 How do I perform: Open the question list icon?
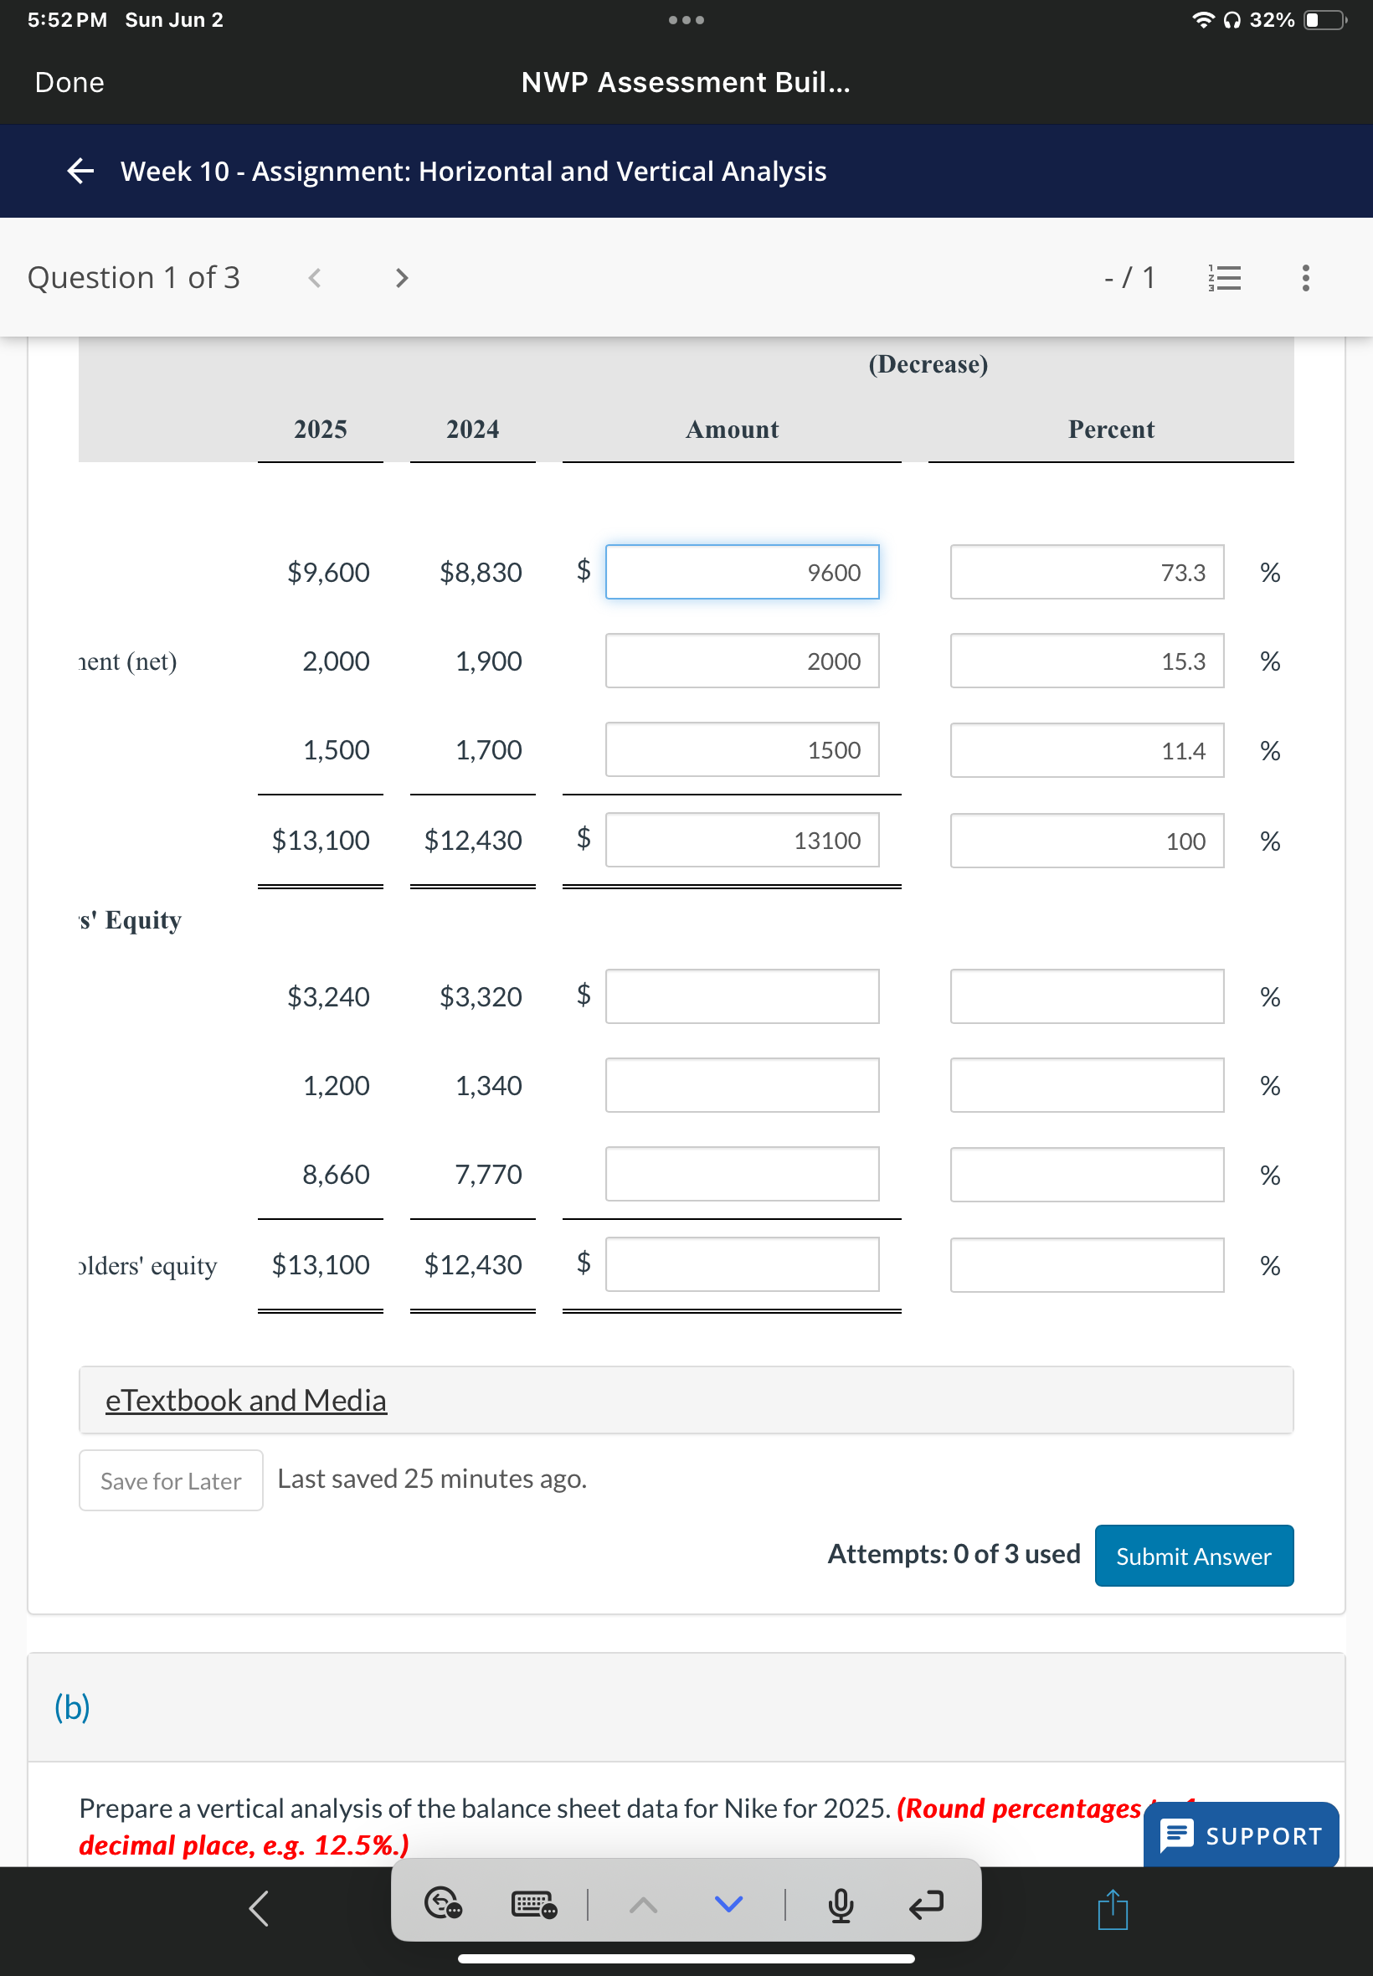coord(1224,278)
